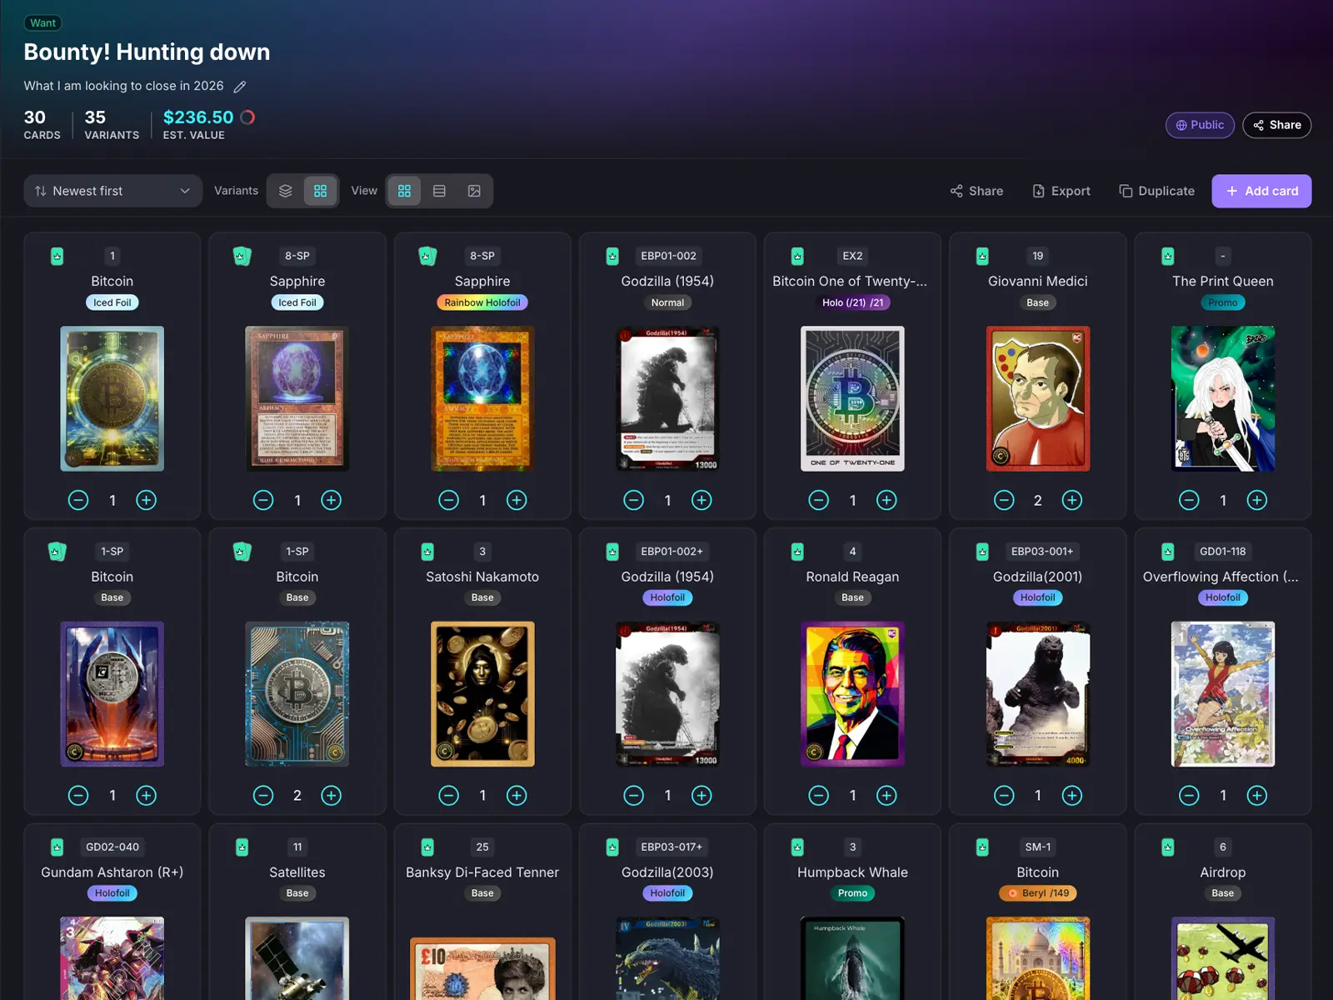1333x1000 pixels.
Task: Open the Overflowing Affection card image
Action: tap(1223, 694)
